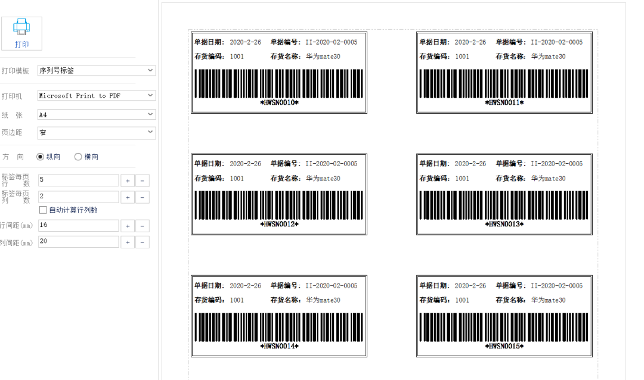This screenshot has width=644, height=380.
Task: Enable 自动计算行列数 checkbox
Action: 43,210
